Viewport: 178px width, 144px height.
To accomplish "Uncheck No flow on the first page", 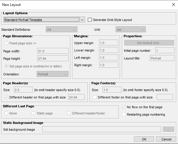I will pos(124,107).
